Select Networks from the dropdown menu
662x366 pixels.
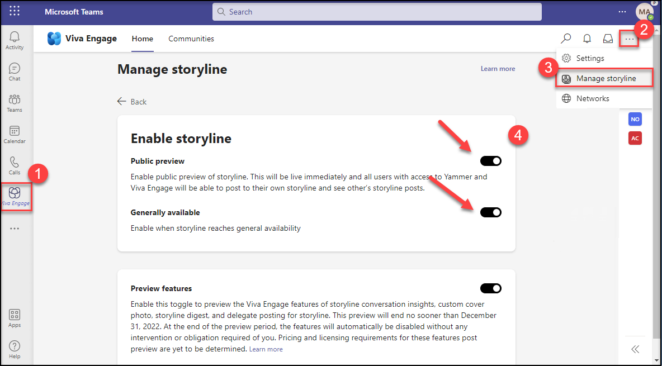coord(593,98)
